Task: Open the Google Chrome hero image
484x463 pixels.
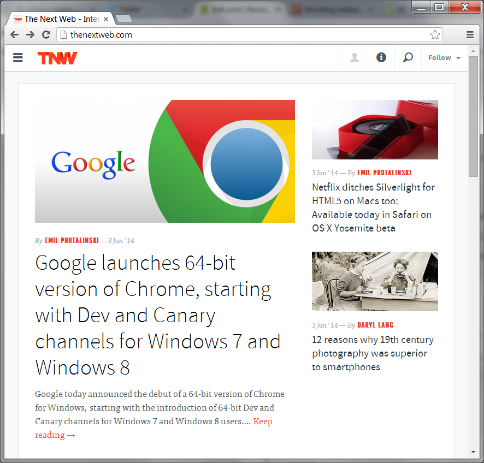Action: tap(165, 161)
